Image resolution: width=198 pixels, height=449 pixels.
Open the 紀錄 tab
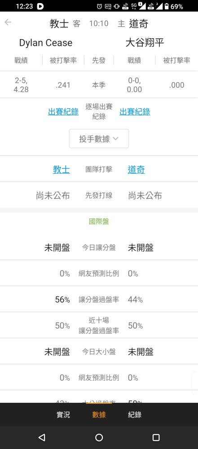(135, 414)
